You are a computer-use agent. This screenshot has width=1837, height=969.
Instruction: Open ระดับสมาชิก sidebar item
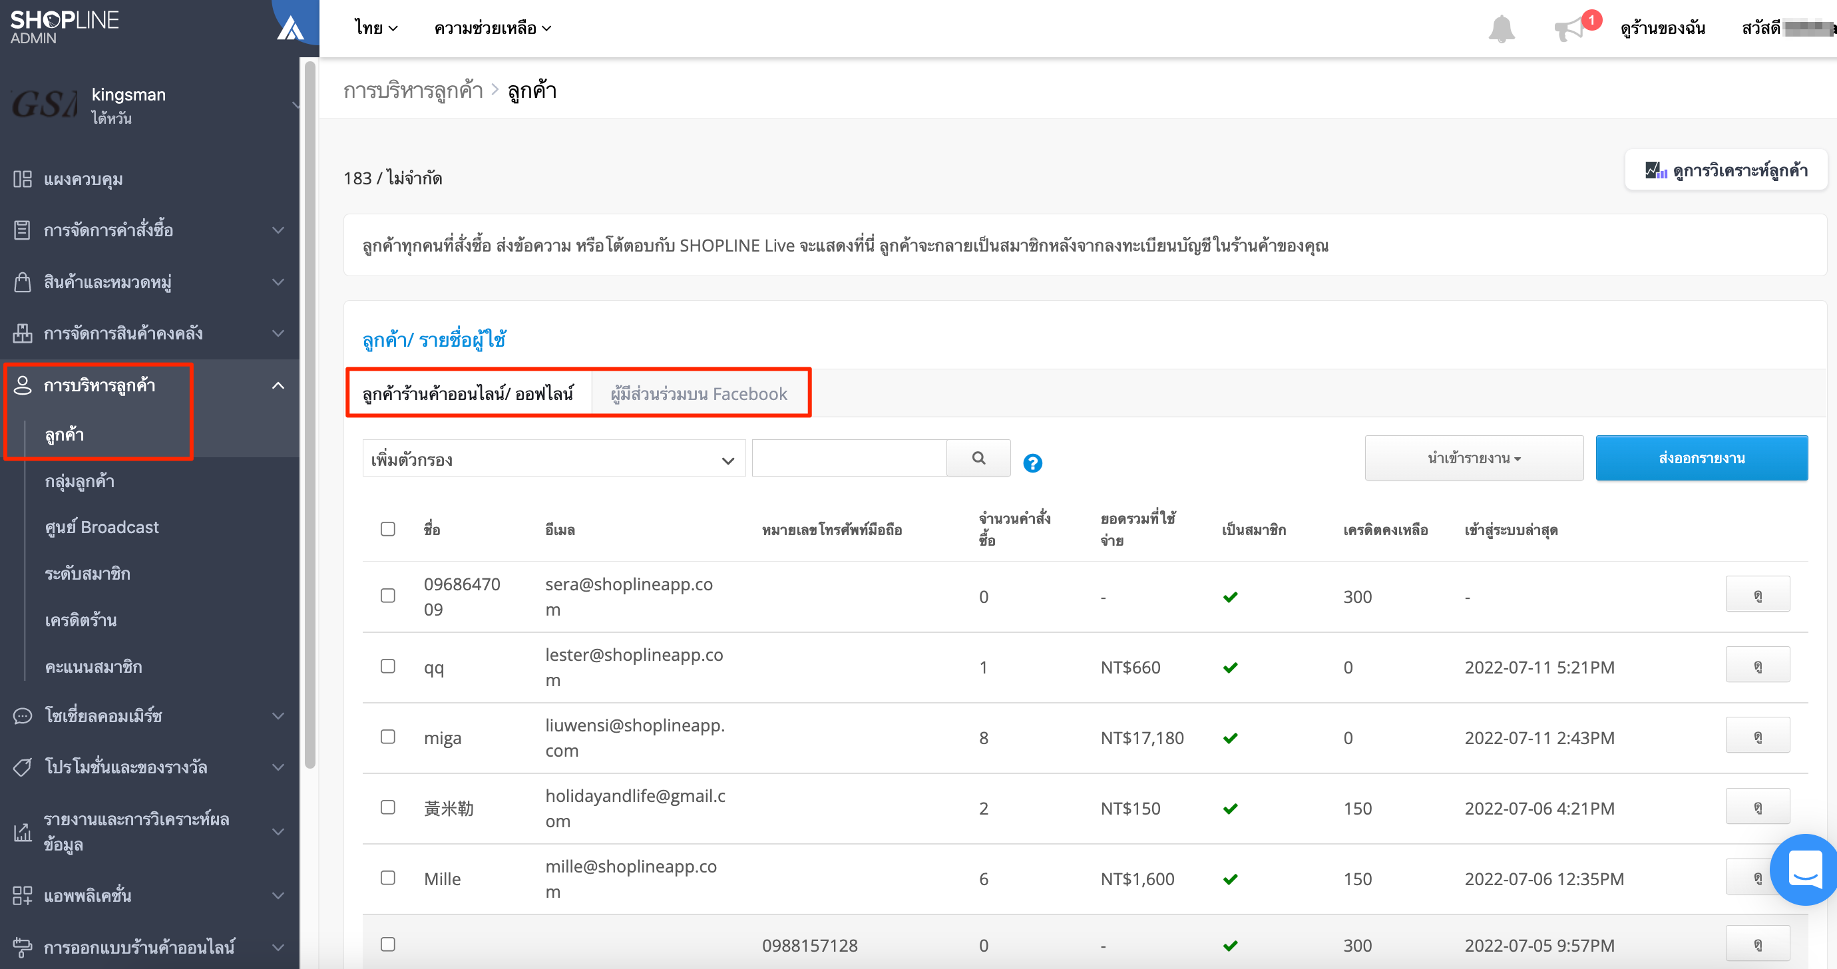coord(88,573)
